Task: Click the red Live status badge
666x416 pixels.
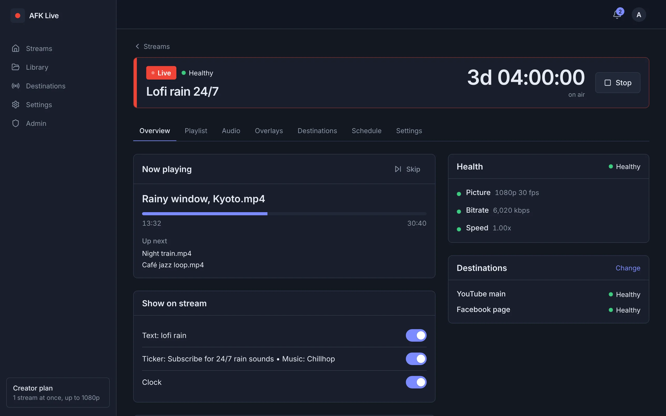Action: 161,73
